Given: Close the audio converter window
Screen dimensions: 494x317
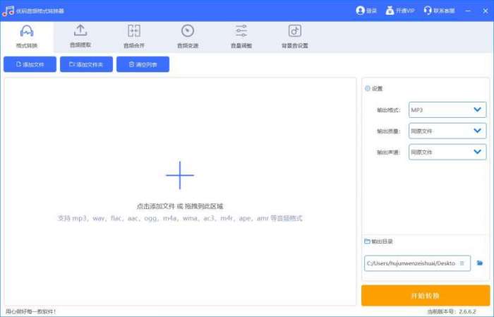Looking at the screenshot, I should (x=486, y=11).
